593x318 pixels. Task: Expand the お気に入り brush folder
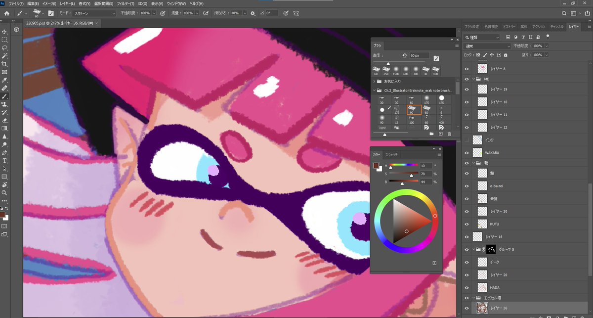click(374, 81)
